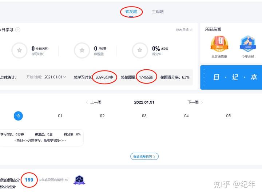Switch to the 客观题 tab

coord(131,12)
